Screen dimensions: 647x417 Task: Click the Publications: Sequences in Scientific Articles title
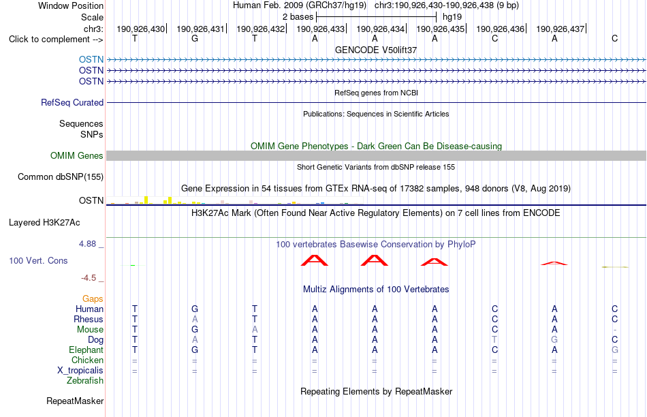[376, 114]
